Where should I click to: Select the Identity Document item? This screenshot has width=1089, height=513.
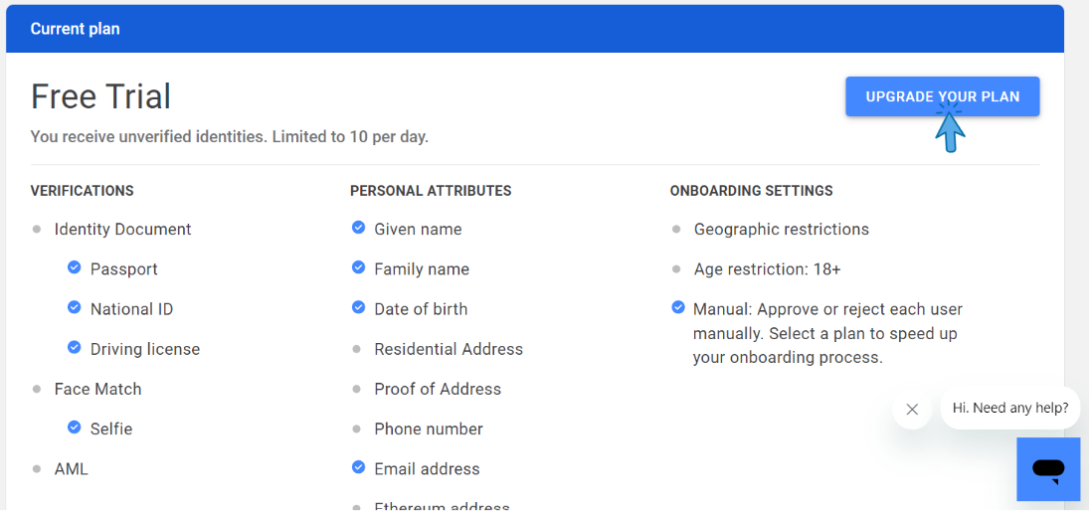coord(123,229)
